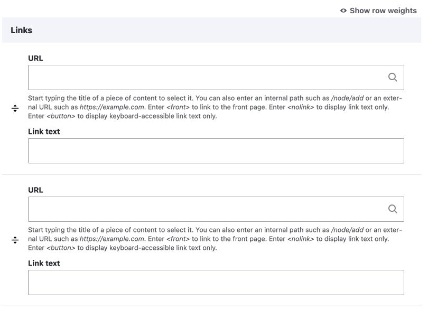
Task: Click the search icon in the second URL field
Action: (x=393, y=209)
